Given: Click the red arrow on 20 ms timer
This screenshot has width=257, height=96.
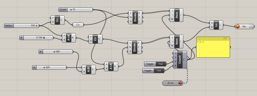Looking at the screenshot, I should pyautogui.click(x=180, y=83).
